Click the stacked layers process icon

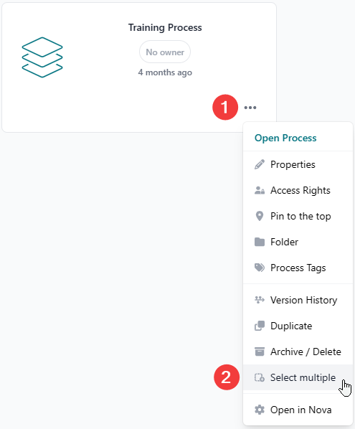pyautogui.click(x=42, y=57)
